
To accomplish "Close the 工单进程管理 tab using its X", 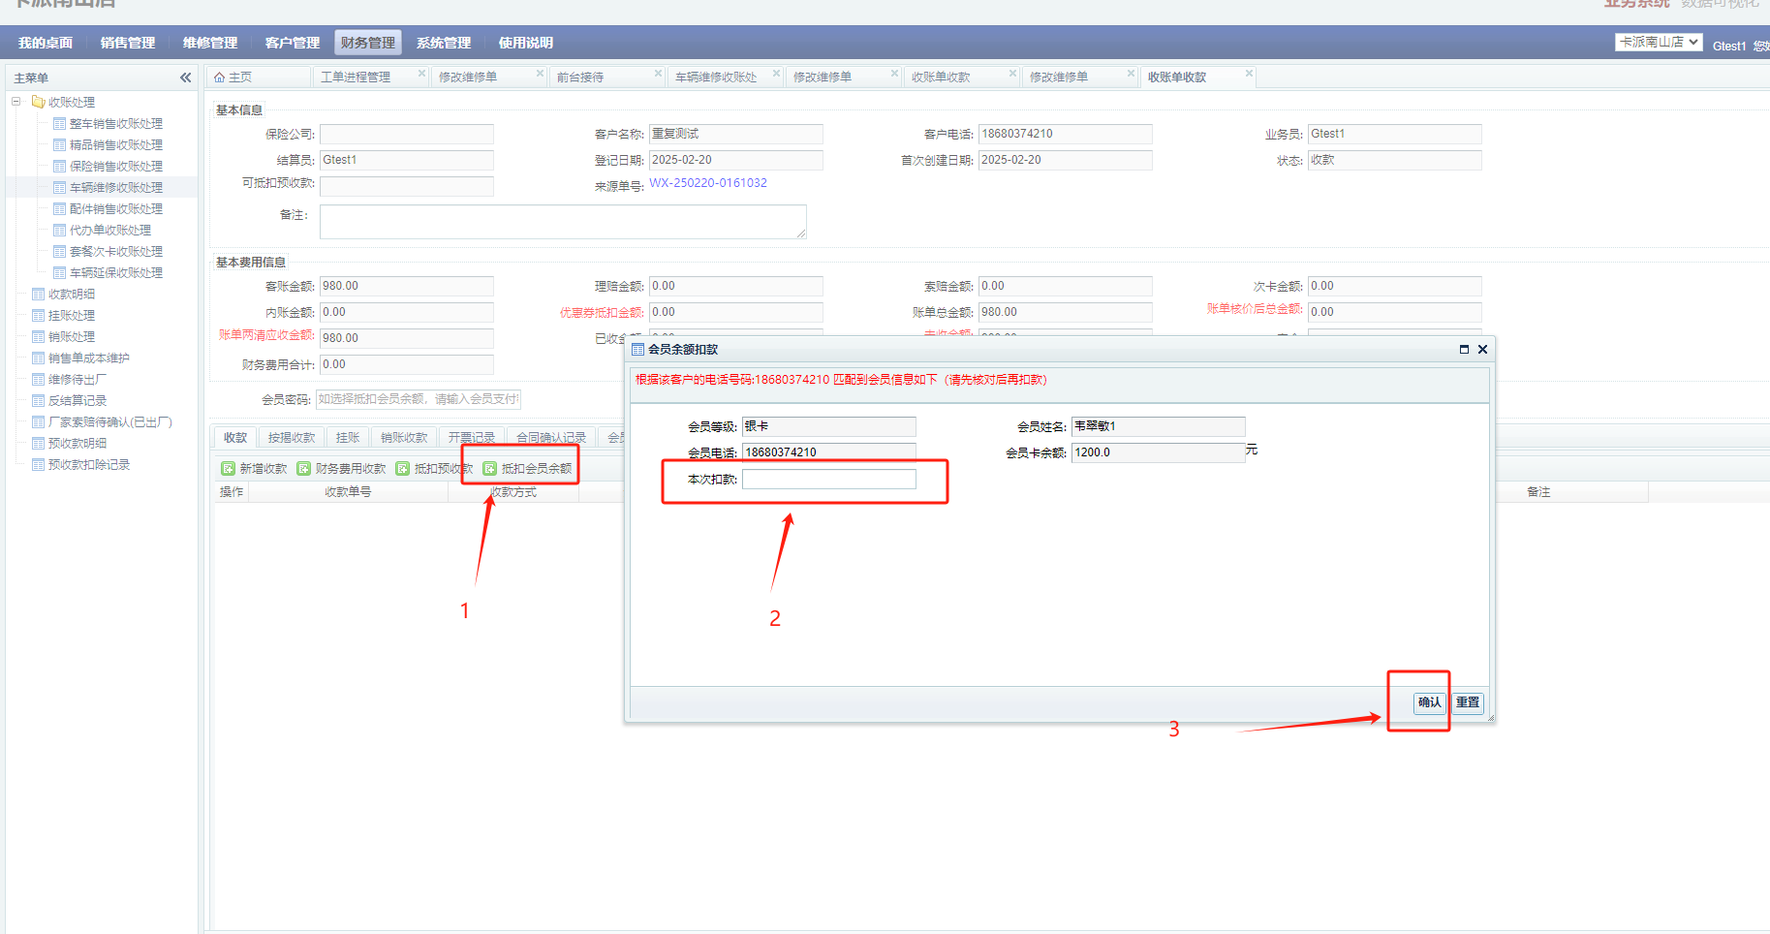I will coord(421,74).
